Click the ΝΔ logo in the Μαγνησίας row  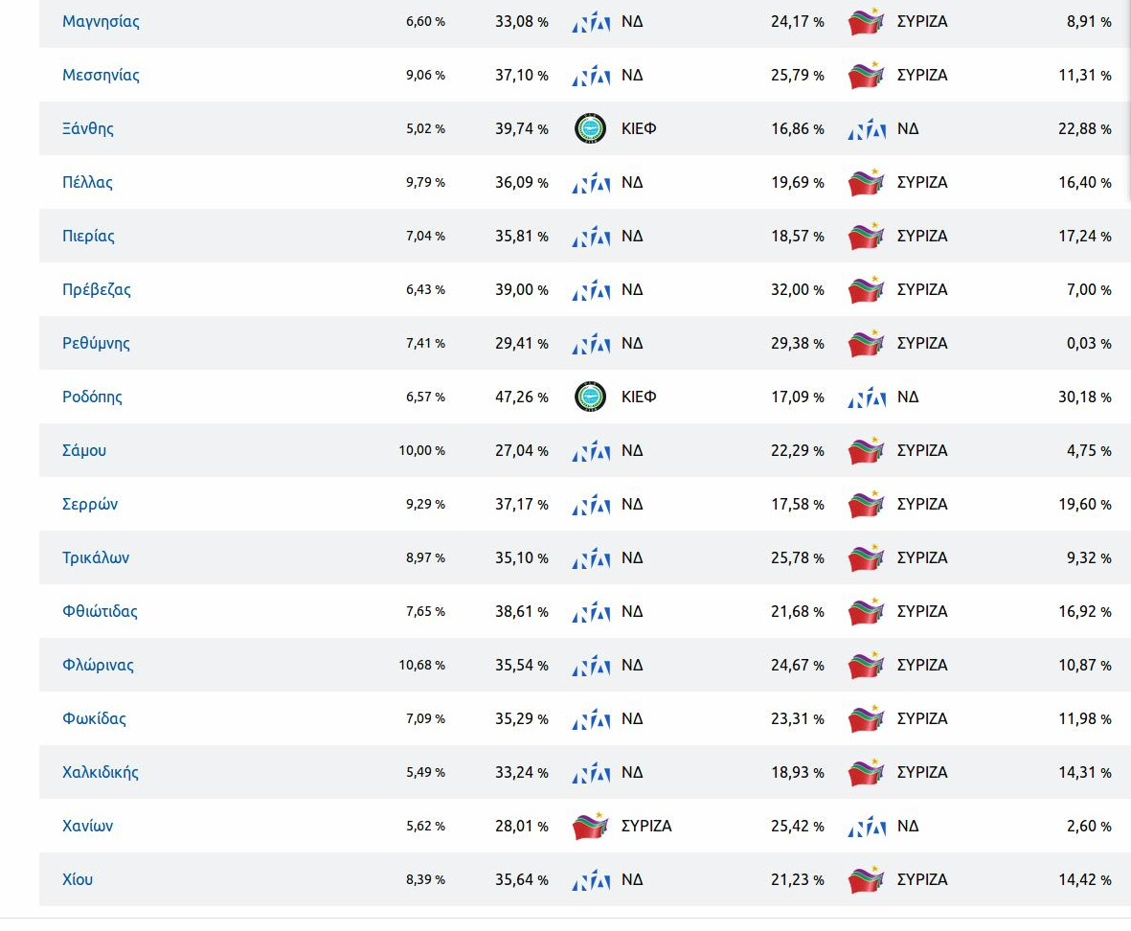click(x=591, y=22)
